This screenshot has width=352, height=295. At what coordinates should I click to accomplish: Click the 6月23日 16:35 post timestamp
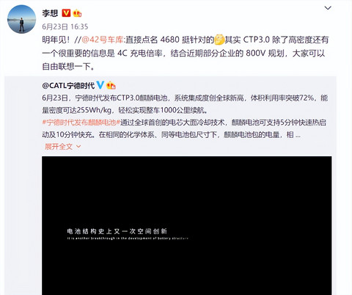[x=65, y=26]
